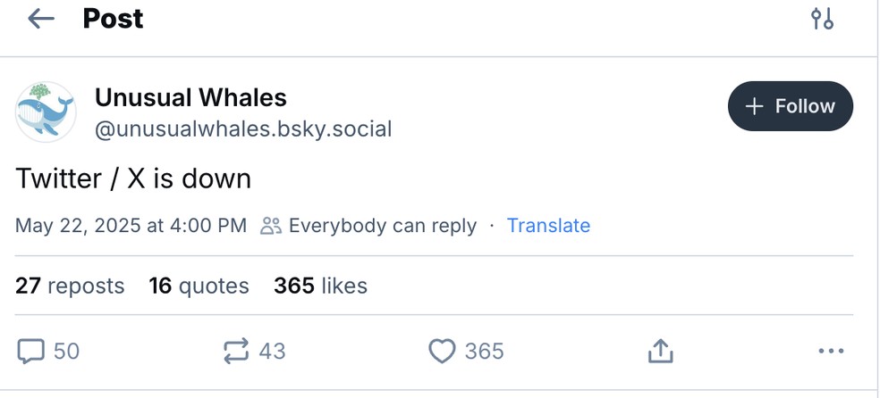Click the reply speech bubble icon
The image size is (880, 398).
[31, 351]
